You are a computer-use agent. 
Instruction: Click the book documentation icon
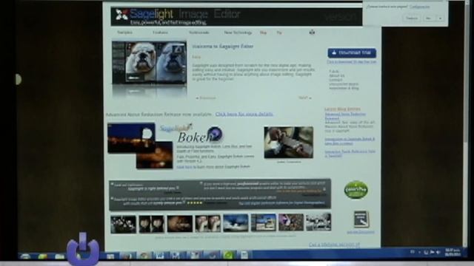(361, 219)
